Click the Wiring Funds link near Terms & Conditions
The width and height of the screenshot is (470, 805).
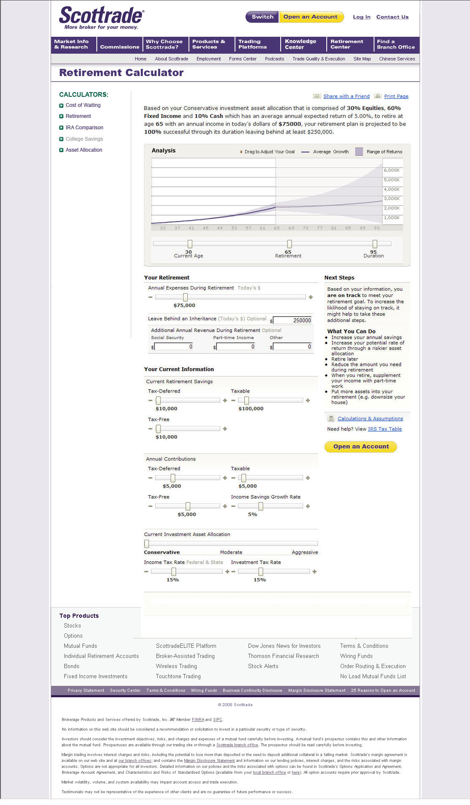tap(356, 656)
